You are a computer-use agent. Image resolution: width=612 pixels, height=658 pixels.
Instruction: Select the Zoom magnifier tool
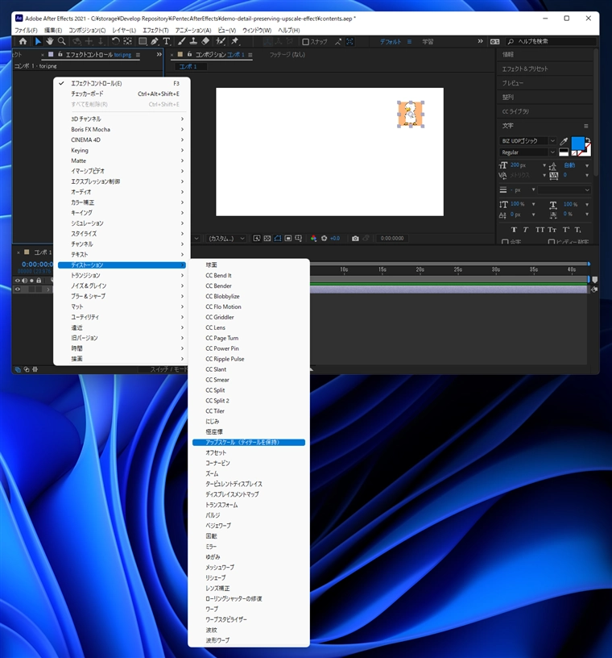pos(62,41)
